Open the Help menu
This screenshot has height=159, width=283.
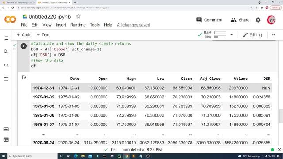(108, 25)
